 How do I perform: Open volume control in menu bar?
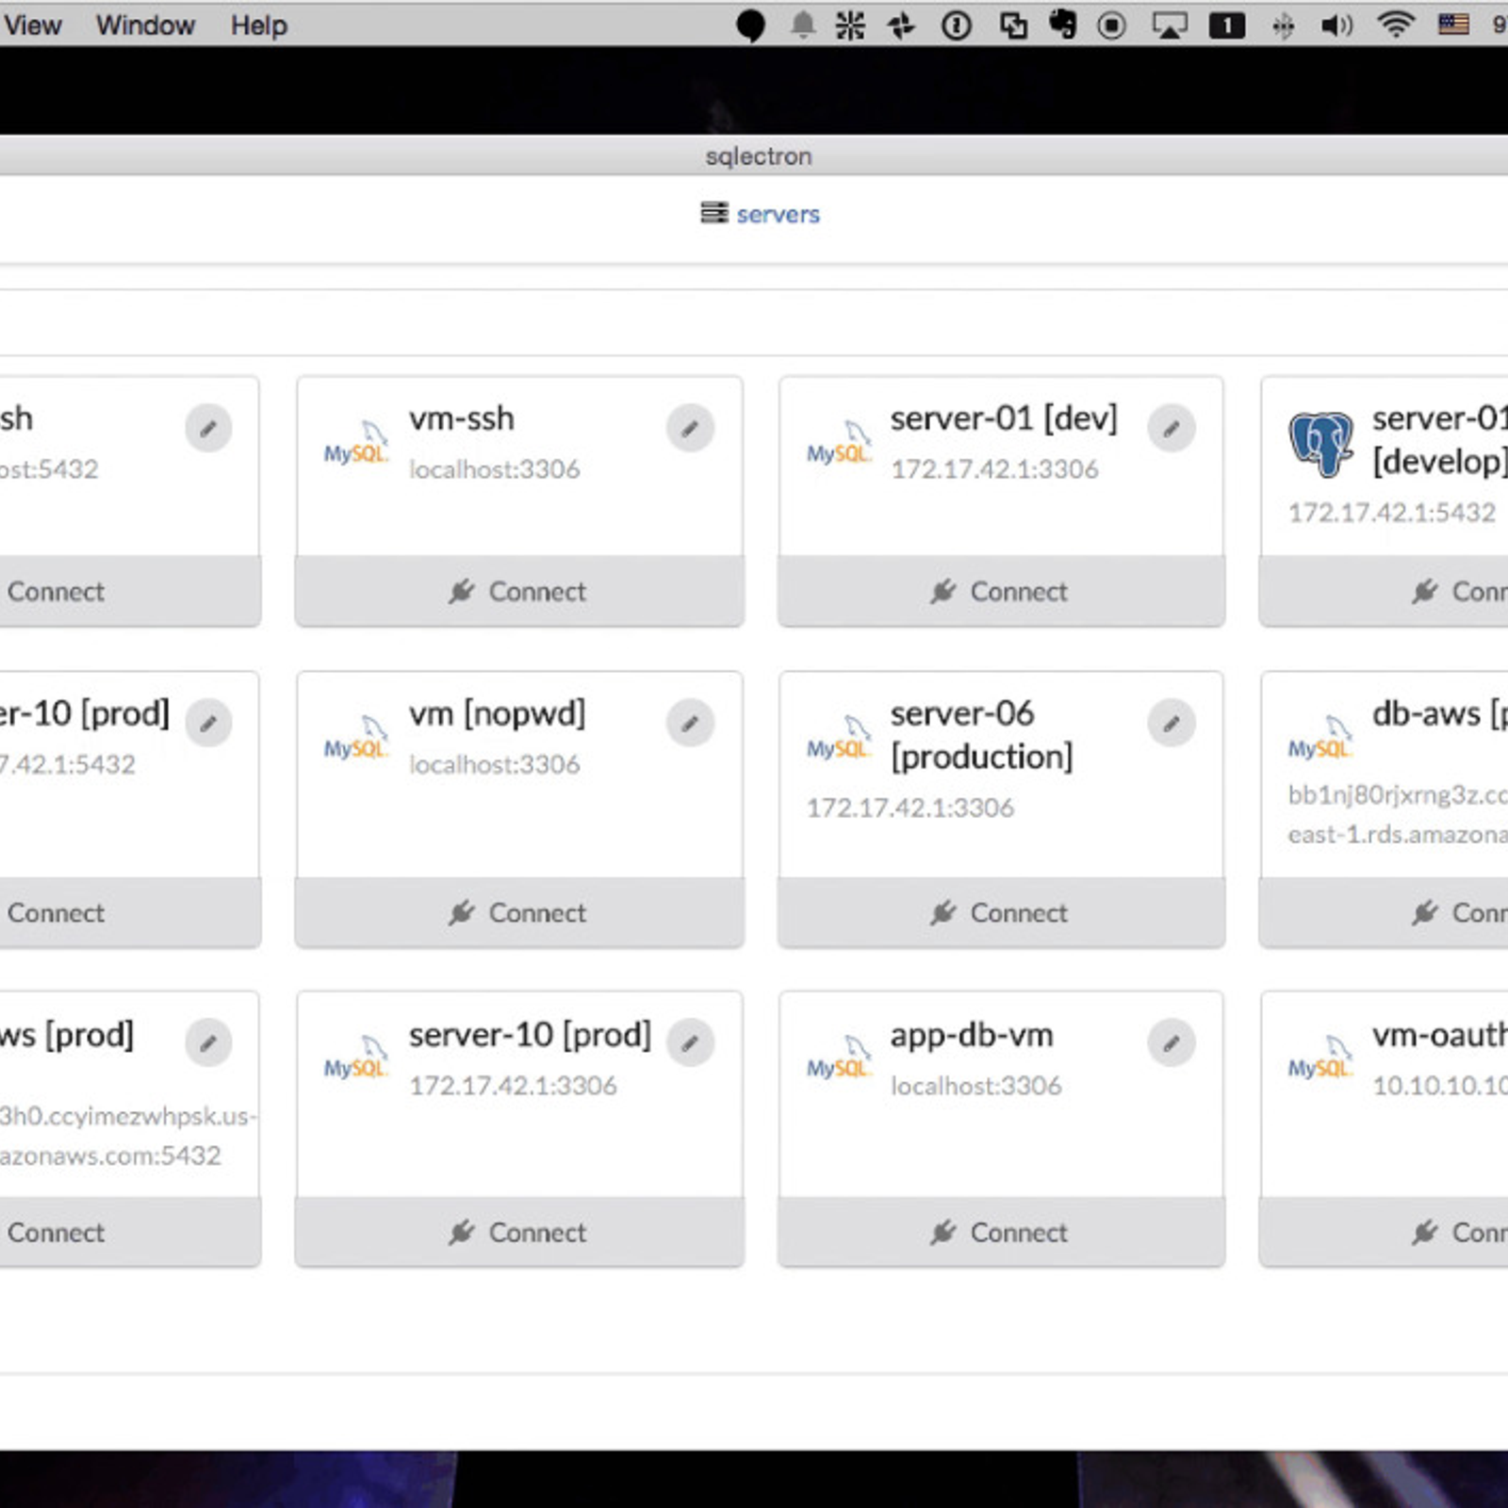tap(1336, 25)
